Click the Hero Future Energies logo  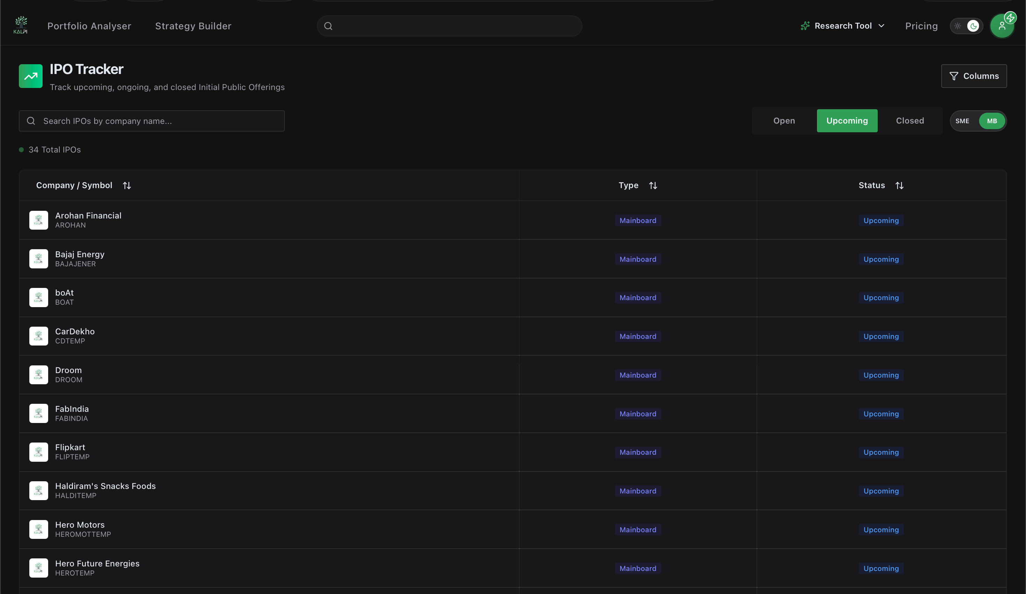coord(39,569)
